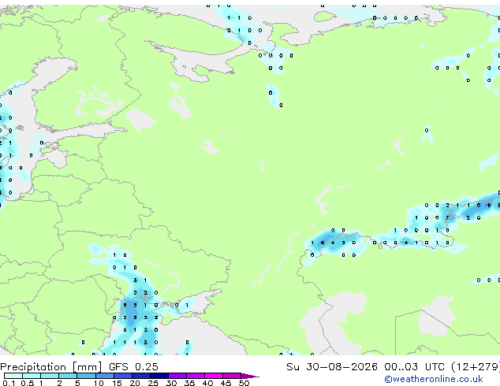Click the 10–15 mm legend color swatch
Screen dimensions: 500x386
point(104,376)
